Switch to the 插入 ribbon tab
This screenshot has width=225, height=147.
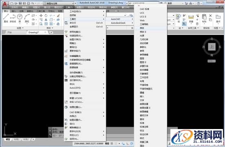[14, 11]
